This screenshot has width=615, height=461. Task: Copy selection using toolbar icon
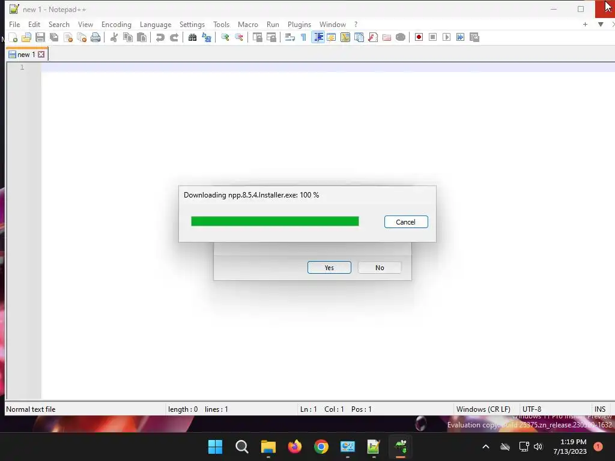128,37
